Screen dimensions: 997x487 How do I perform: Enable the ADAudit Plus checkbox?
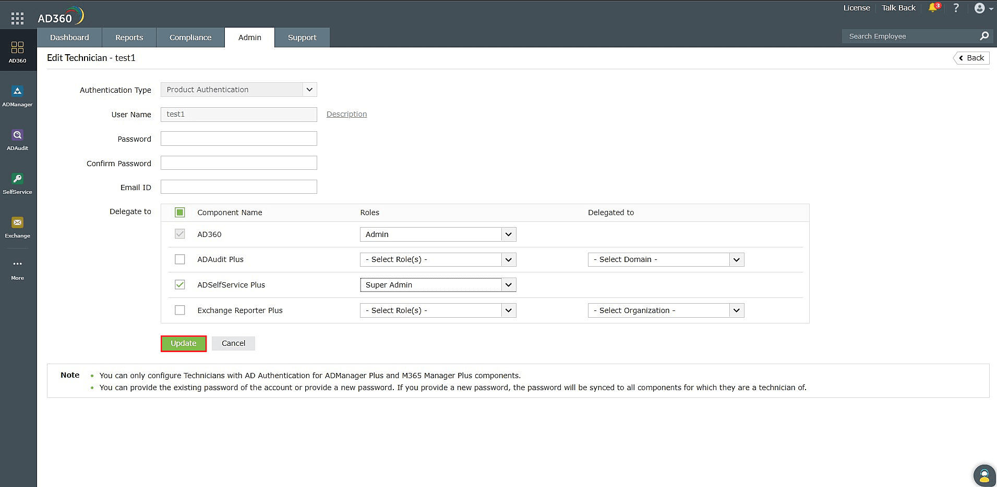(180, 259)
